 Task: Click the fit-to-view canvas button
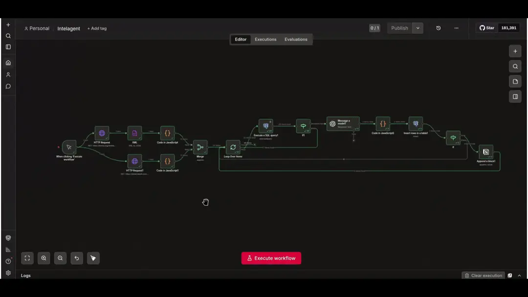click(x=27, y=258)
